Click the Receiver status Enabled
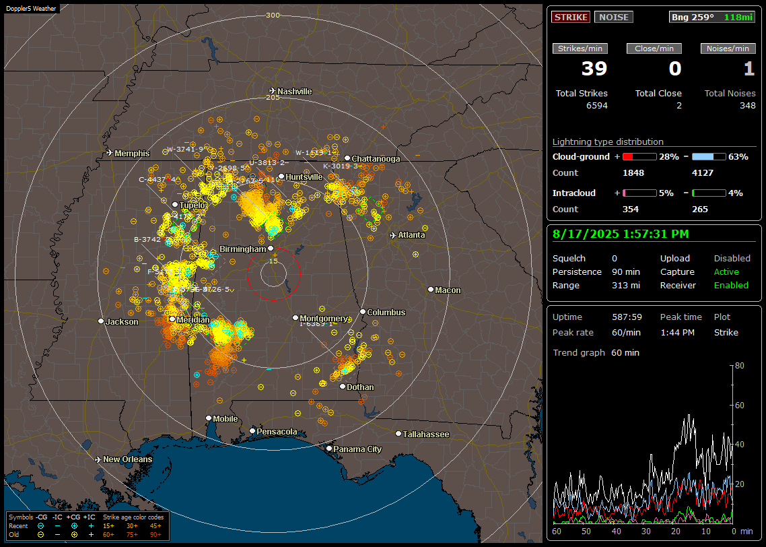This screenshot has height=547, width=766. pos(731,286)
